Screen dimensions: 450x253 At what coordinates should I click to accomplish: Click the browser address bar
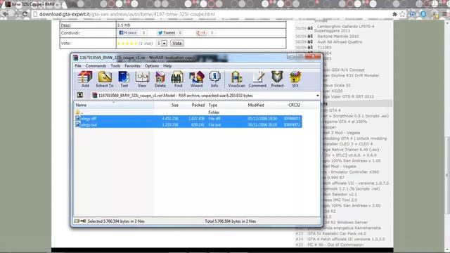212,14
